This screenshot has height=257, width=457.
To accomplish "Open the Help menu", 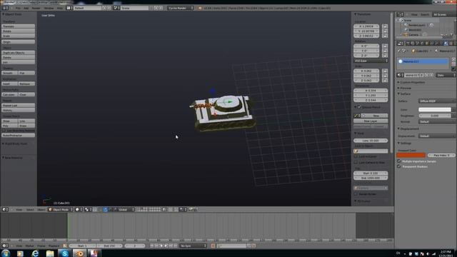I will (x=60, y=8).
